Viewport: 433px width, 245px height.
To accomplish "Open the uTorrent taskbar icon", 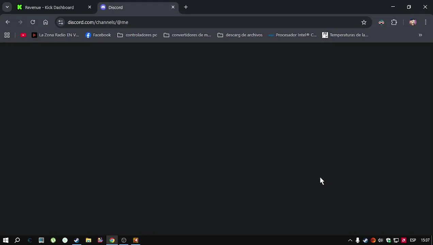I will 53,240.
